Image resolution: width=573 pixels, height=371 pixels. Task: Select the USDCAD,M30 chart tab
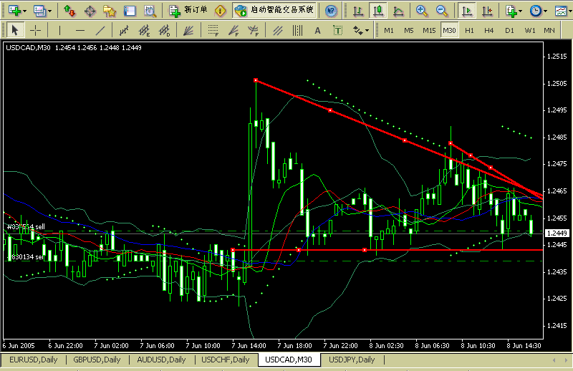click(x=289, y=360)
